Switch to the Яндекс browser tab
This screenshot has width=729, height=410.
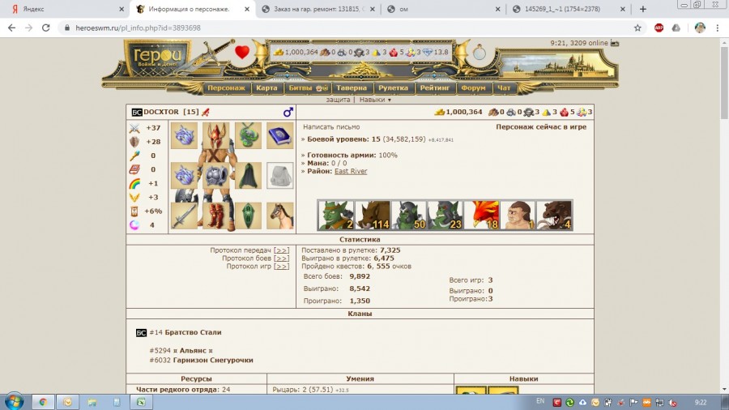coord(67,9)
